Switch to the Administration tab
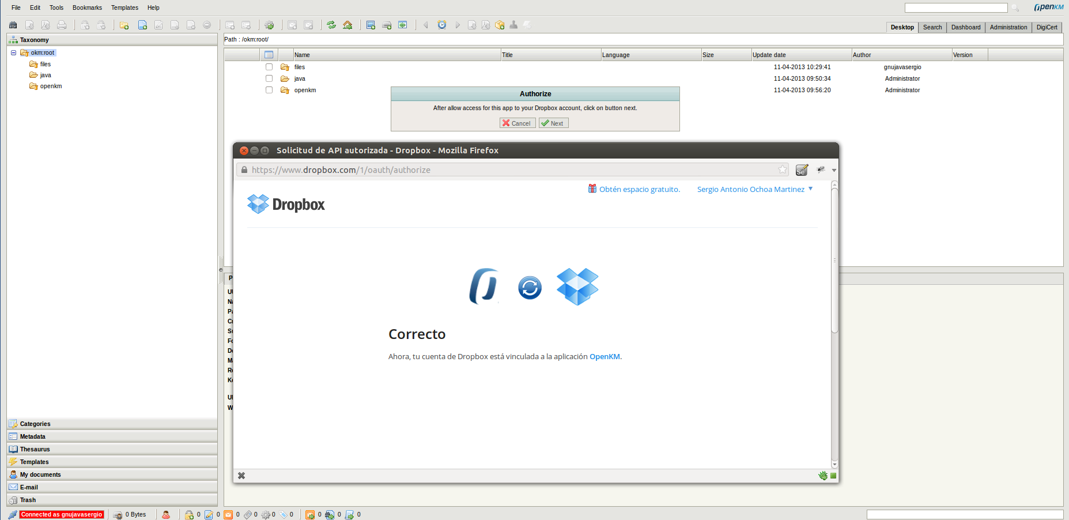 (x=1008, y=27)
